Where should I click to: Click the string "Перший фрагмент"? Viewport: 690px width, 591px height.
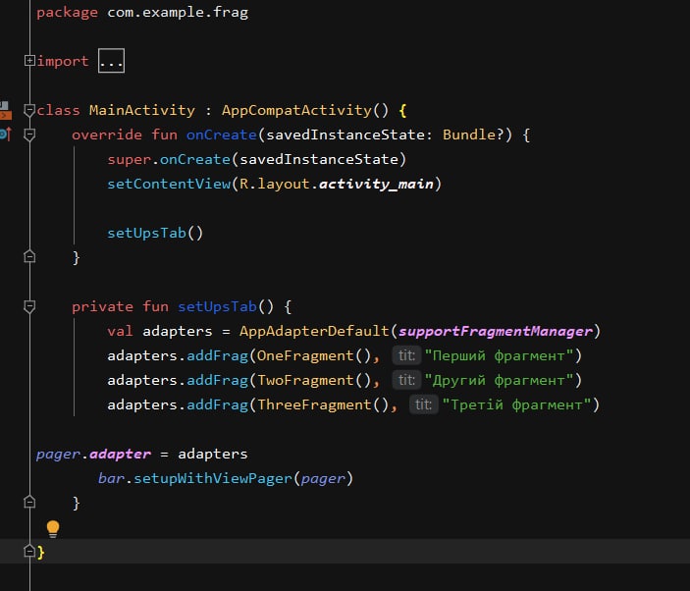tap(499, 355)
